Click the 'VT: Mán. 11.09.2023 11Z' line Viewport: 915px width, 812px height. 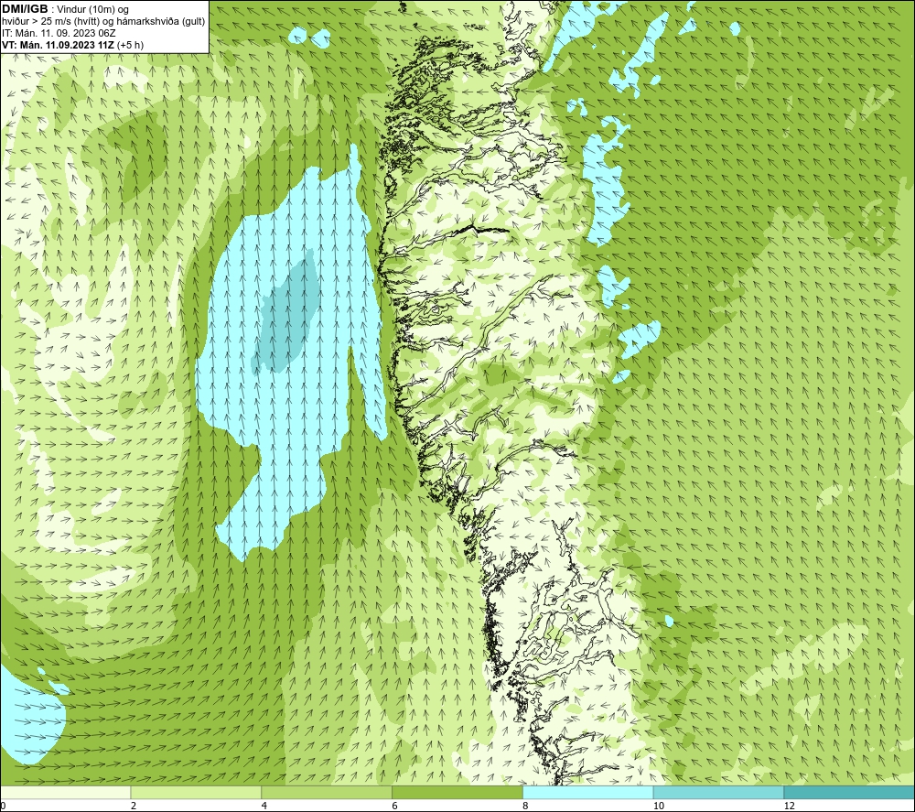59,45
